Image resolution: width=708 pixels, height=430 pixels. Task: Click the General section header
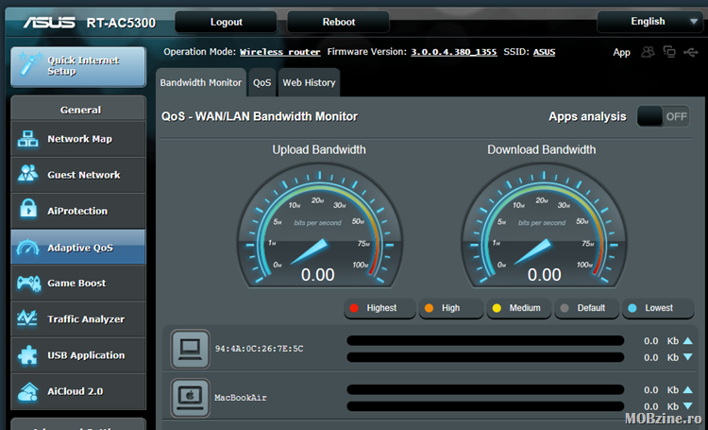(x=78, y=109)
